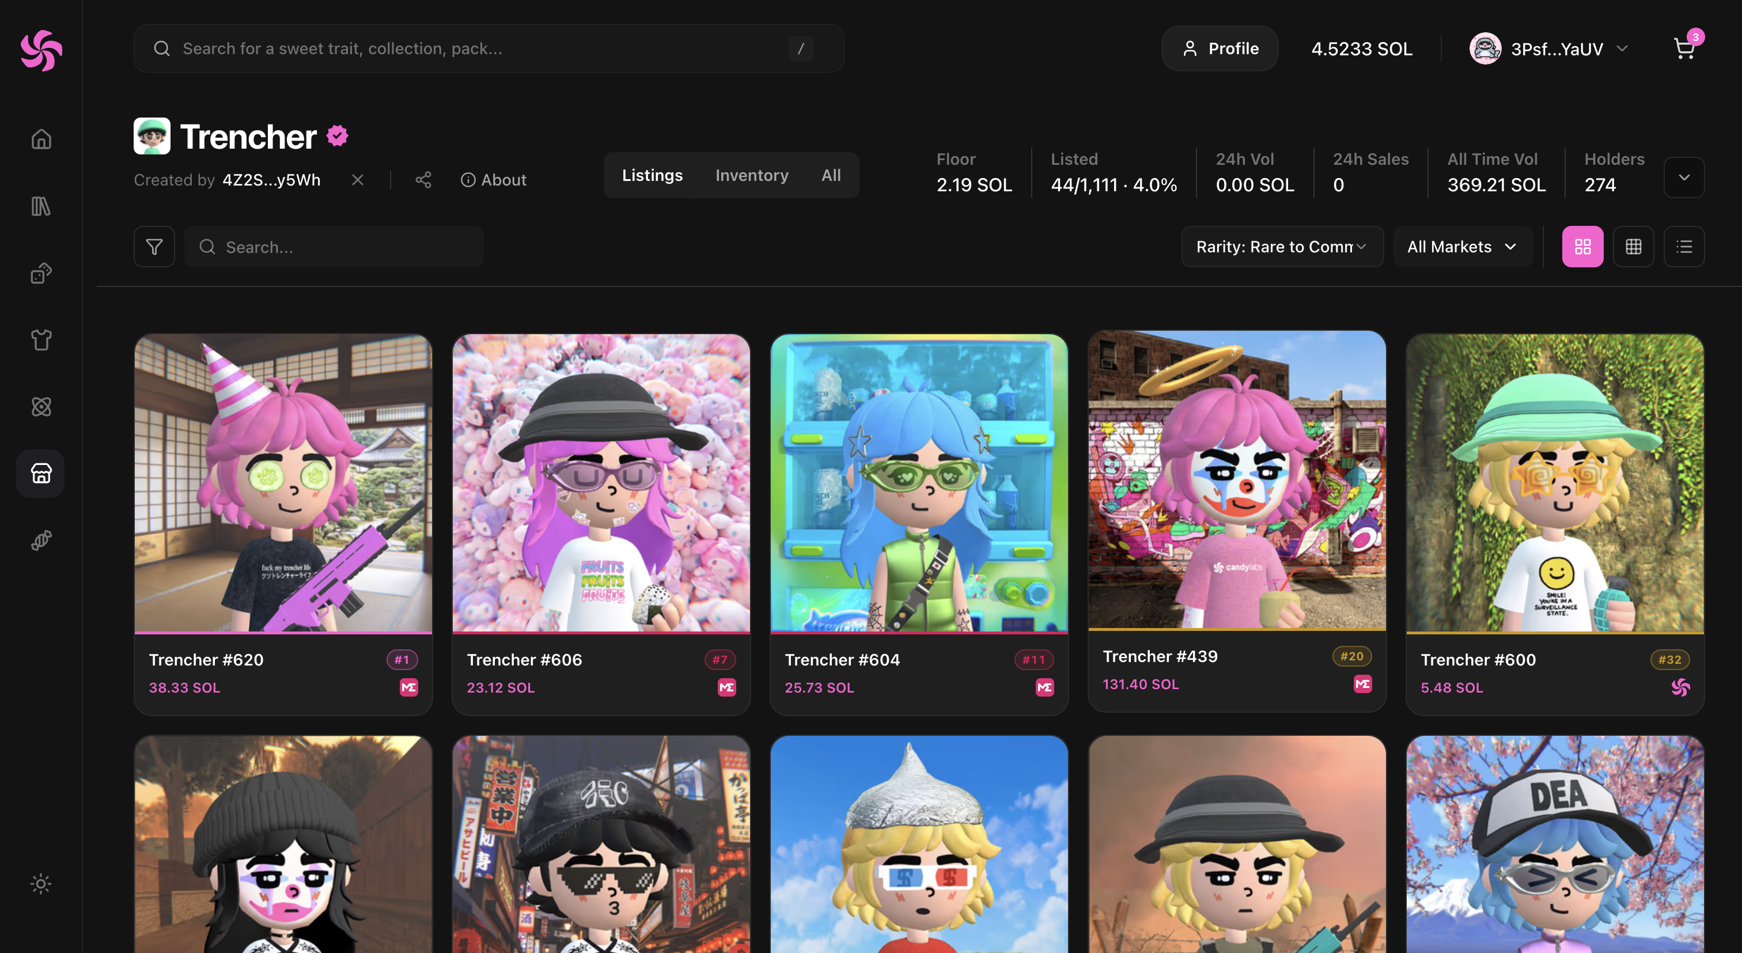Click the Trencher #620 title
1742x953 pixels.
point(206,660)
